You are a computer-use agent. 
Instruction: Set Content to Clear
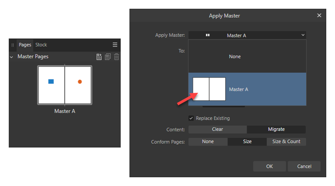pos(217,130)
